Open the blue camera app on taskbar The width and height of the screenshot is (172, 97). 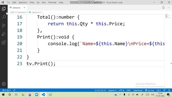click(37, 95)
